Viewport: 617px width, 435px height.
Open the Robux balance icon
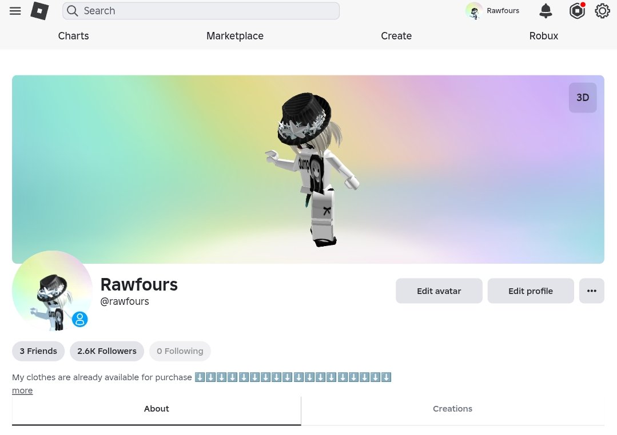[577, 11]
